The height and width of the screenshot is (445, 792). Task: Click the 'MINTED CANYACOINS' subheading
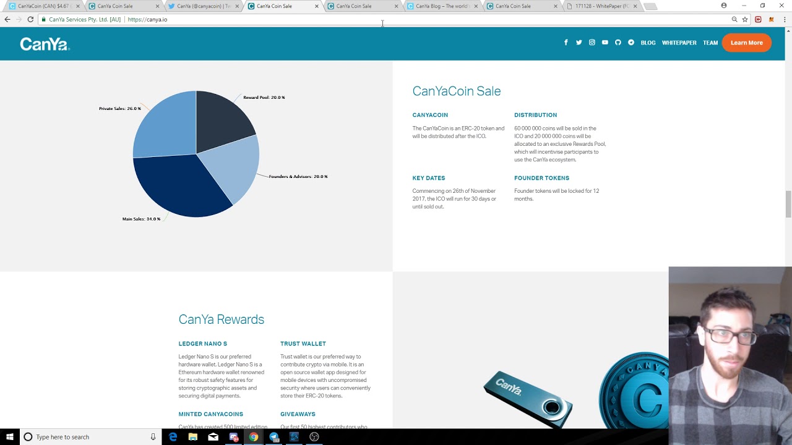(x=211, y=414)
